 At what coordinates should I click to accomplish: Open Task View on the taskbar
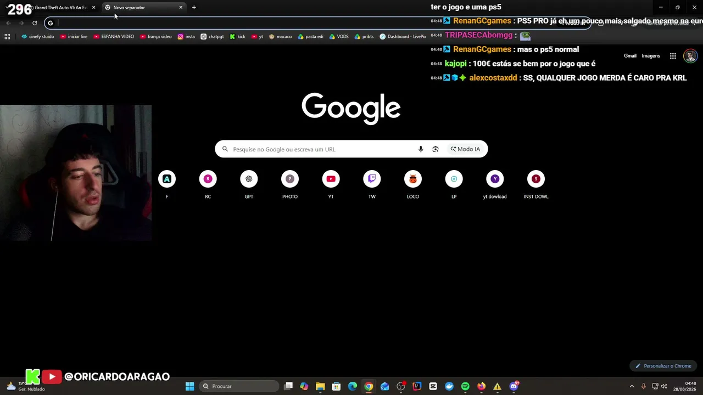pyautogui.click(x=288, y=386)
